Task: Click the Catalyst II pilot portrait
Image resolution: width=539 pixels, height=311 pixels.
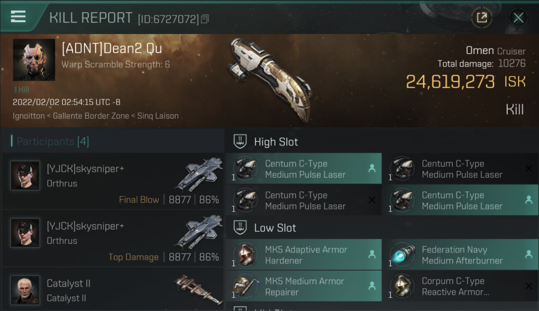Action: click(25, 290)
